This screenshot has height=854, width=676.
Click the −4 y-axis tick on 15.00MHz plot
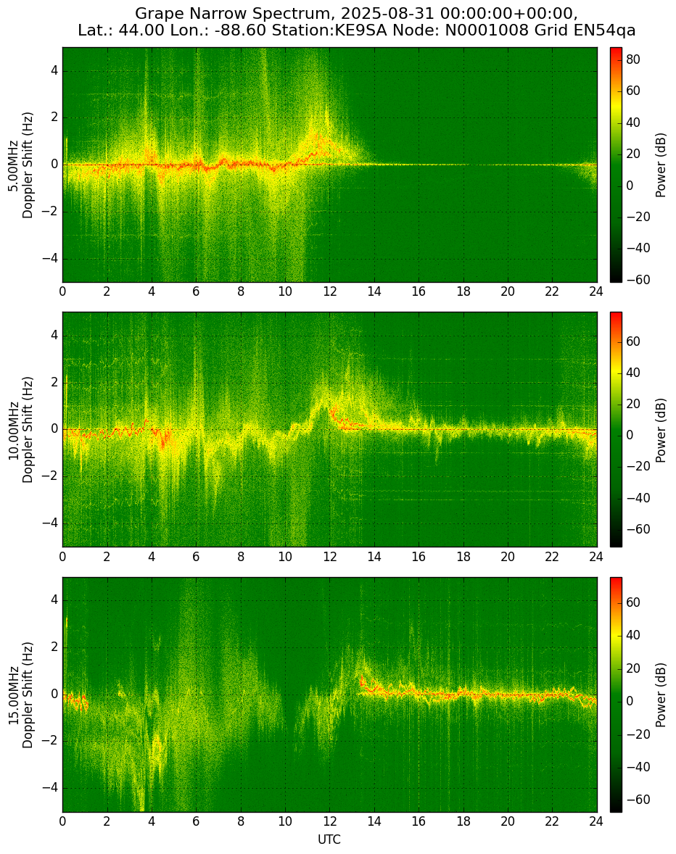51,788
